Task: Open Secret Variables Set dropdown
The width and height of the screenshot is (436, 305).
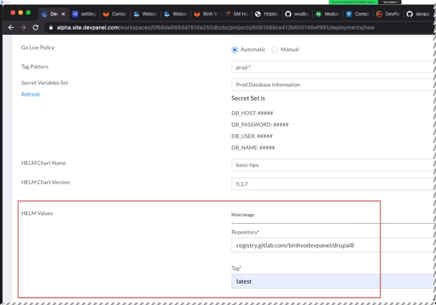Action: pyautogui.click(x=332, y=85)
